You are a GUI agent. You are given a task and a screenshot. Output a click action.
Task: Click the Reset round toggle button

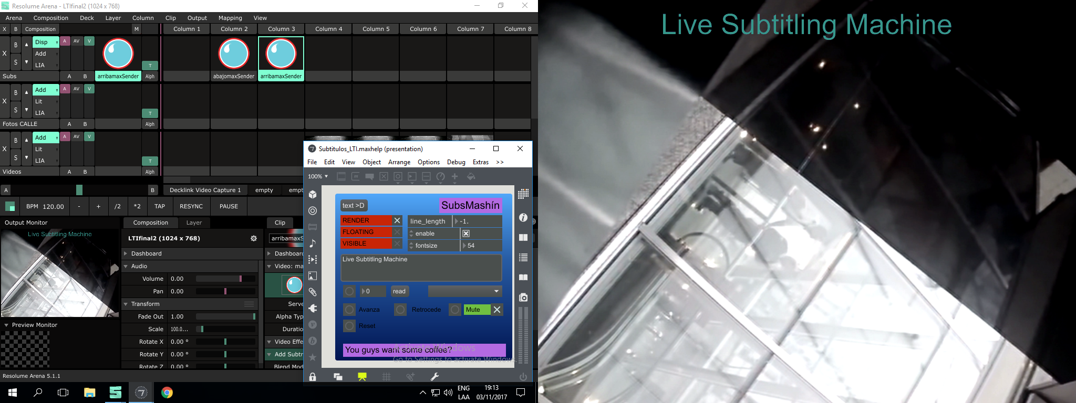point(349,326)
